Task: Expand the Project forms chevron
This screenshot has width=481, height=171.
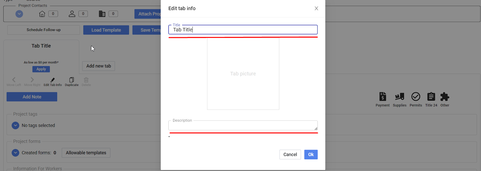Action: (15, 153)
